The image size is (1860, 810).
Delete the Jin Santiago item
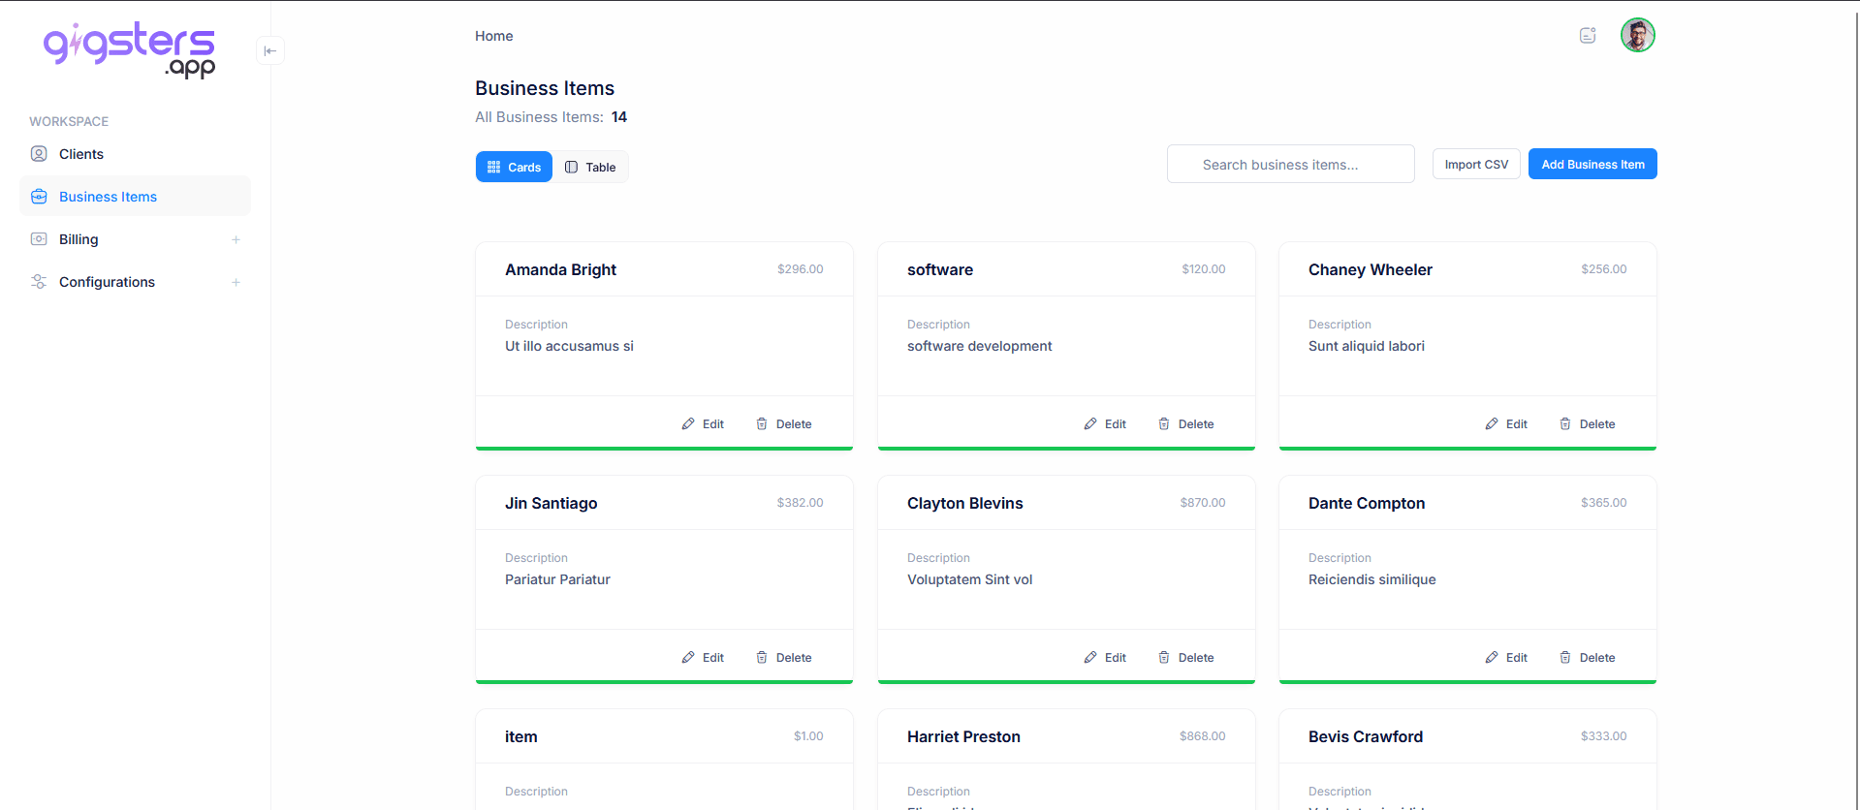coord(784,658)
